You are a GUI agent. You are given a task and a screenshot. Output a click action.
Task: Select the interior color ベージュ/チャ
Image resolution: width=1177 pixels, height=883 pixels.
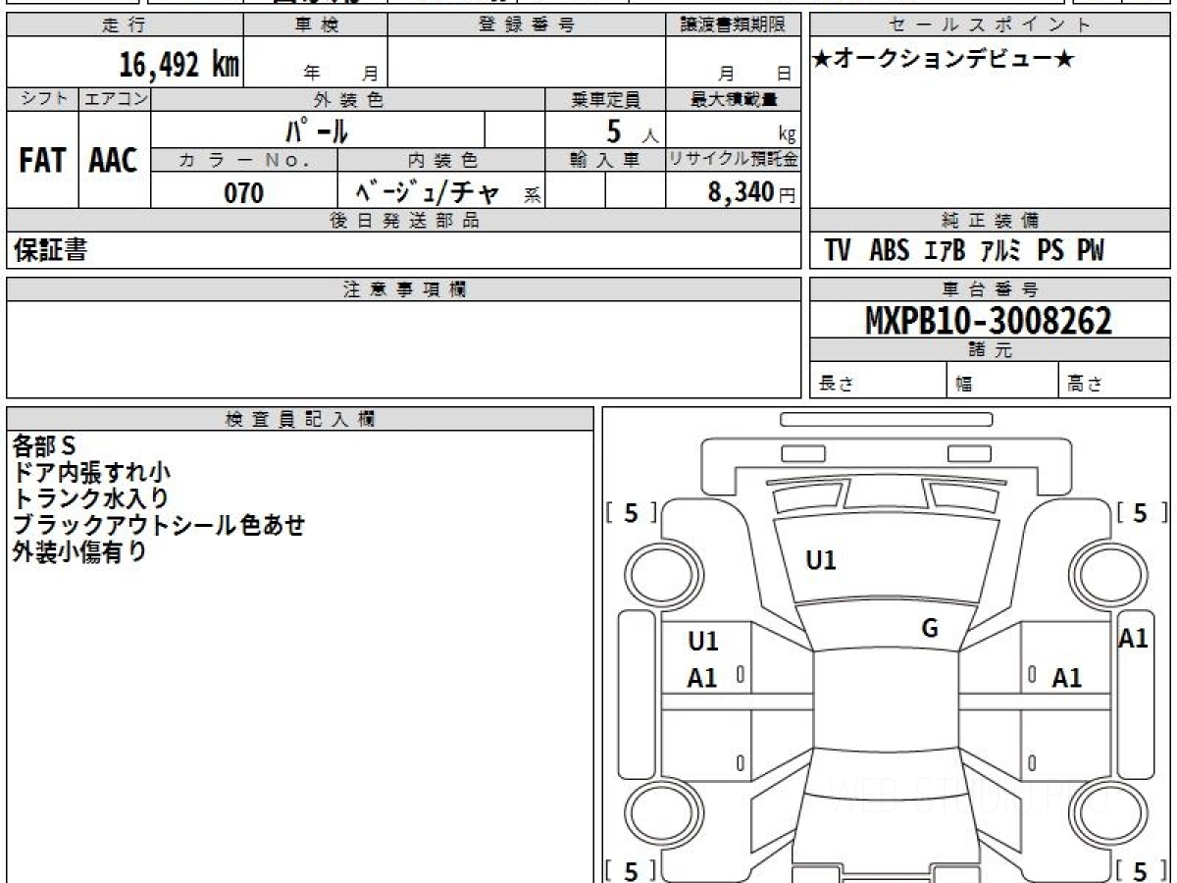tap(427, 192)
